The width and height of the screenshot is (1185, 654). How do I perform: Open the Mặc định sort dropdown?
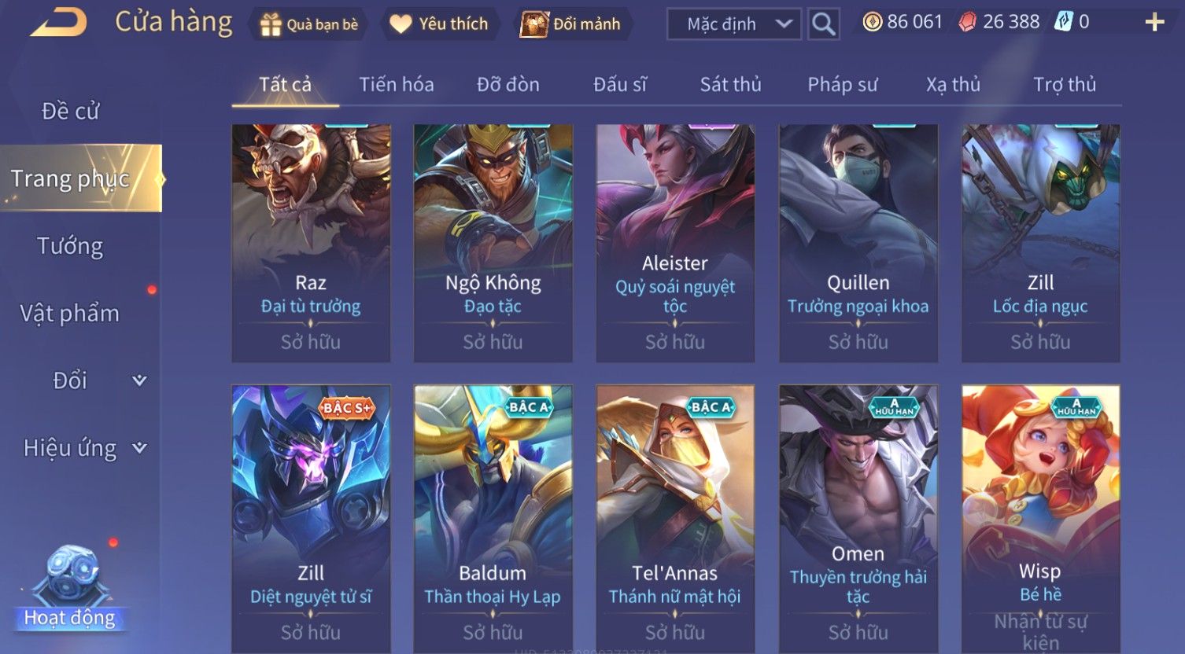(x=734, y=24)
